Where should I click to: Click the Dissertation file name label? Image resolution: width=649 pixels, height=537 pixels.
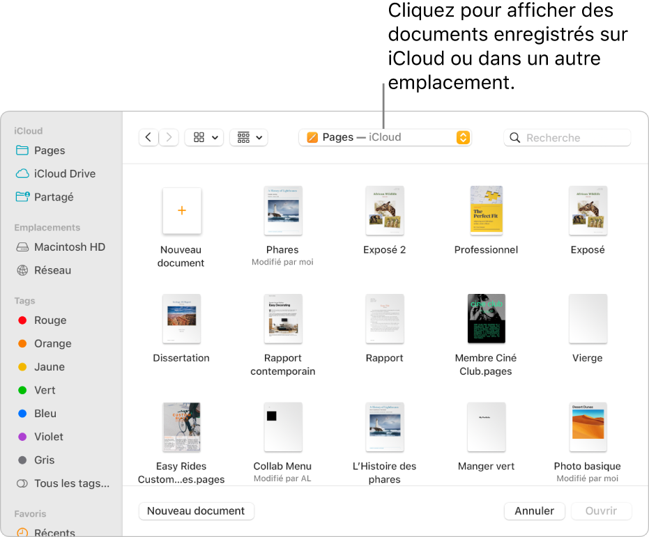(x=181, y=358)
